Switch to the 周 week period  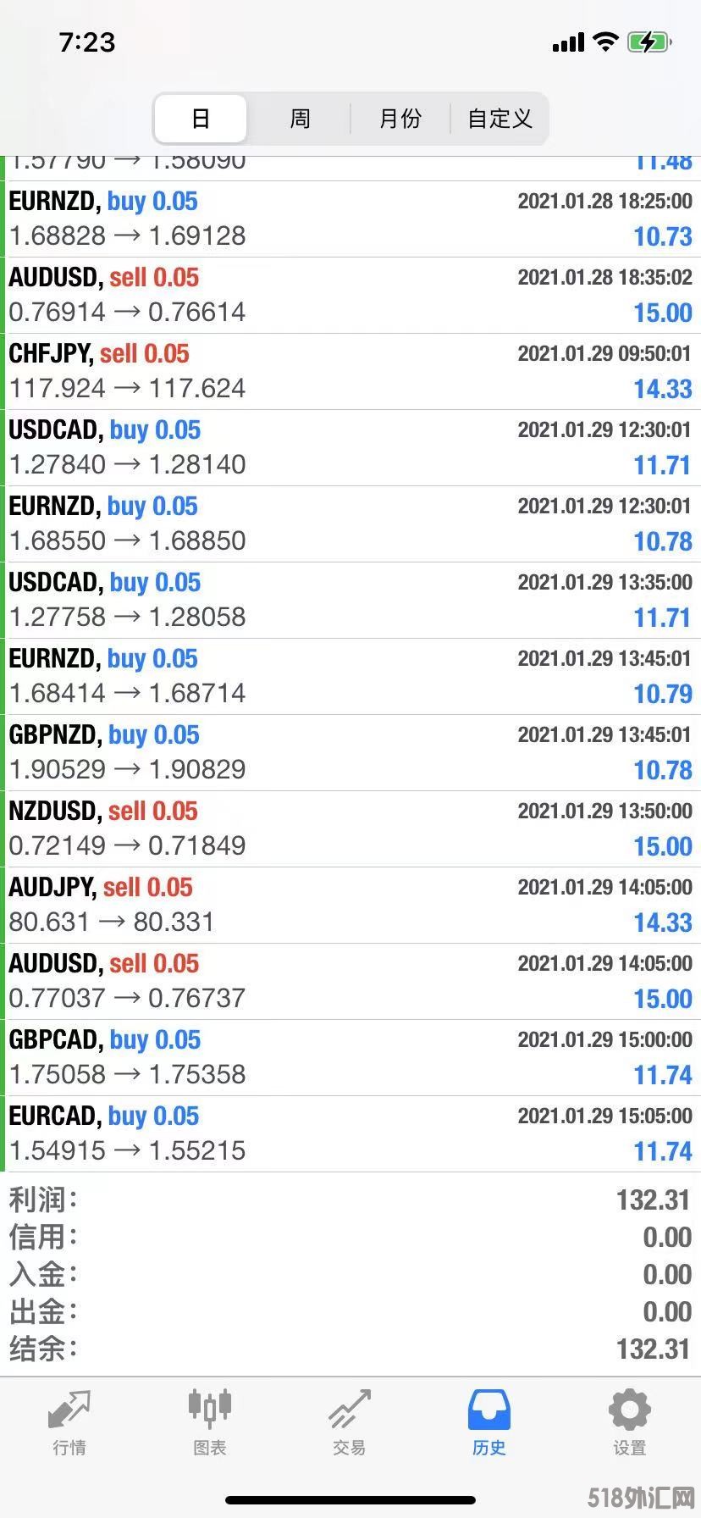(x=300, y=118)
